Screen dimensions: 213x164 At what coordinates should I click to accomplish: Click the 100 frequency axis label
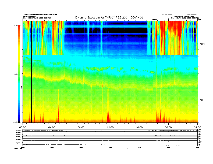pos(202,44)
